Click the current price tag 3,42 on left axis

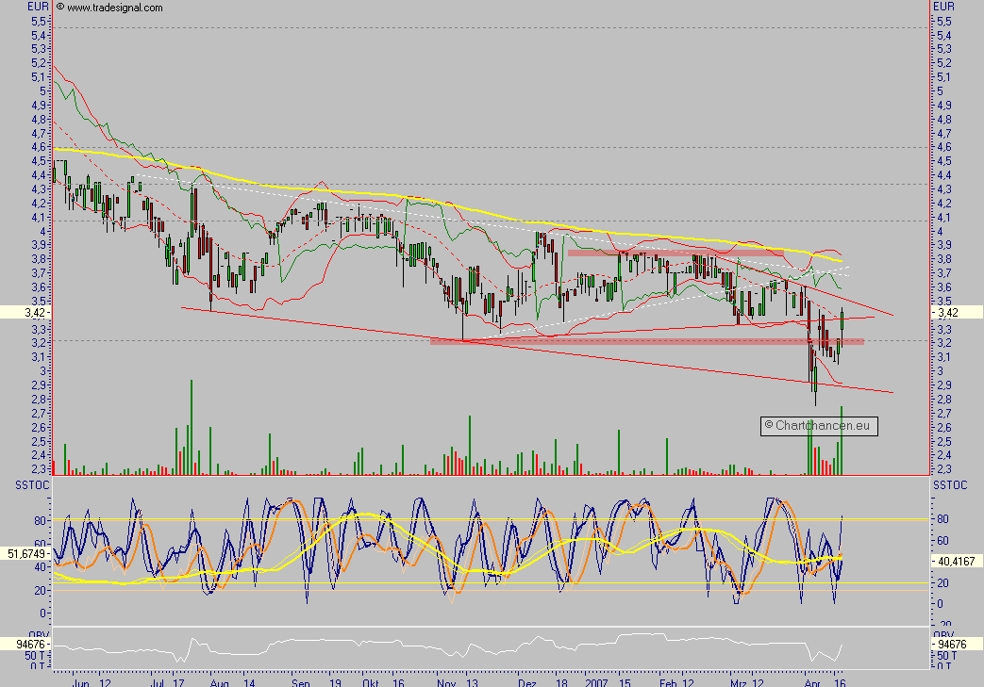(x=25, y=312)
